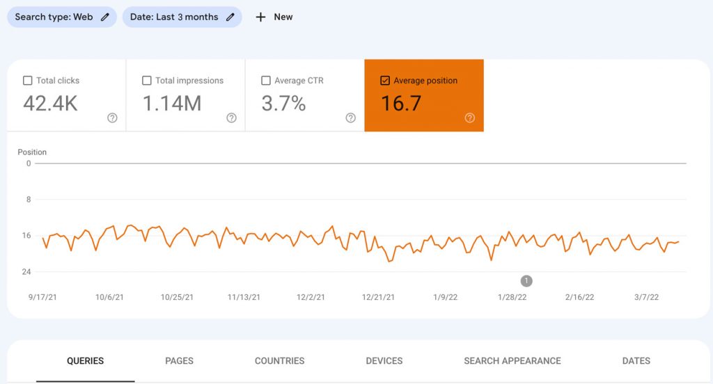This screenshot has height=384, width=713.
Task: Open help icon on Average CTR card
Action: coord(350,118)
